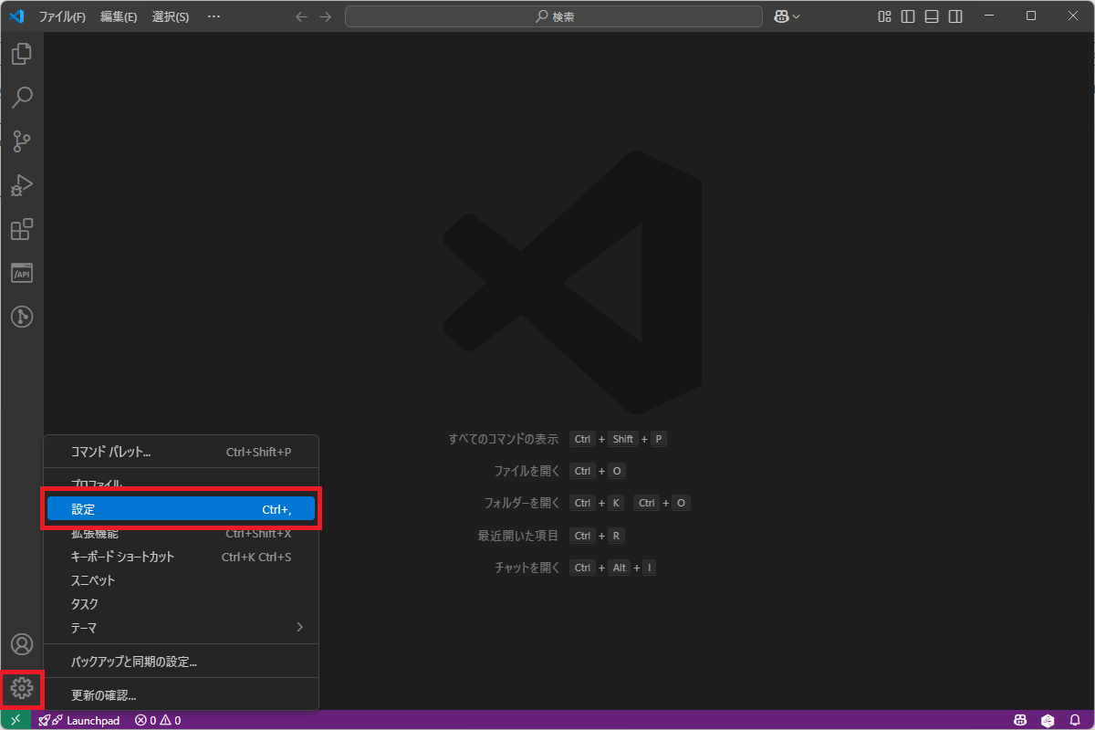Open the Source Control view

pos(22,141)
